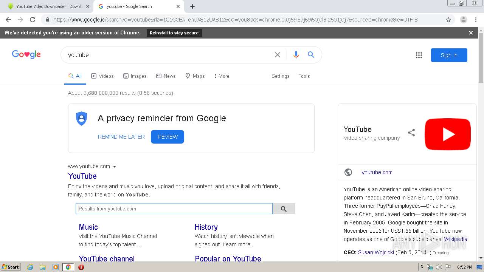Open the file explorer taskbar icon
484x272 pixels.
(43, 267)
